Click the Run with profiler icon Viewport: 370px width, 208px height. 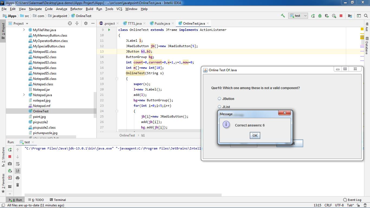334,16
